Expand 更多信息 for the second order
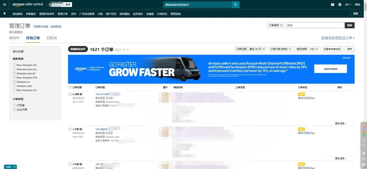The height and width of the screenshot is (169, 367). point(340,158)
